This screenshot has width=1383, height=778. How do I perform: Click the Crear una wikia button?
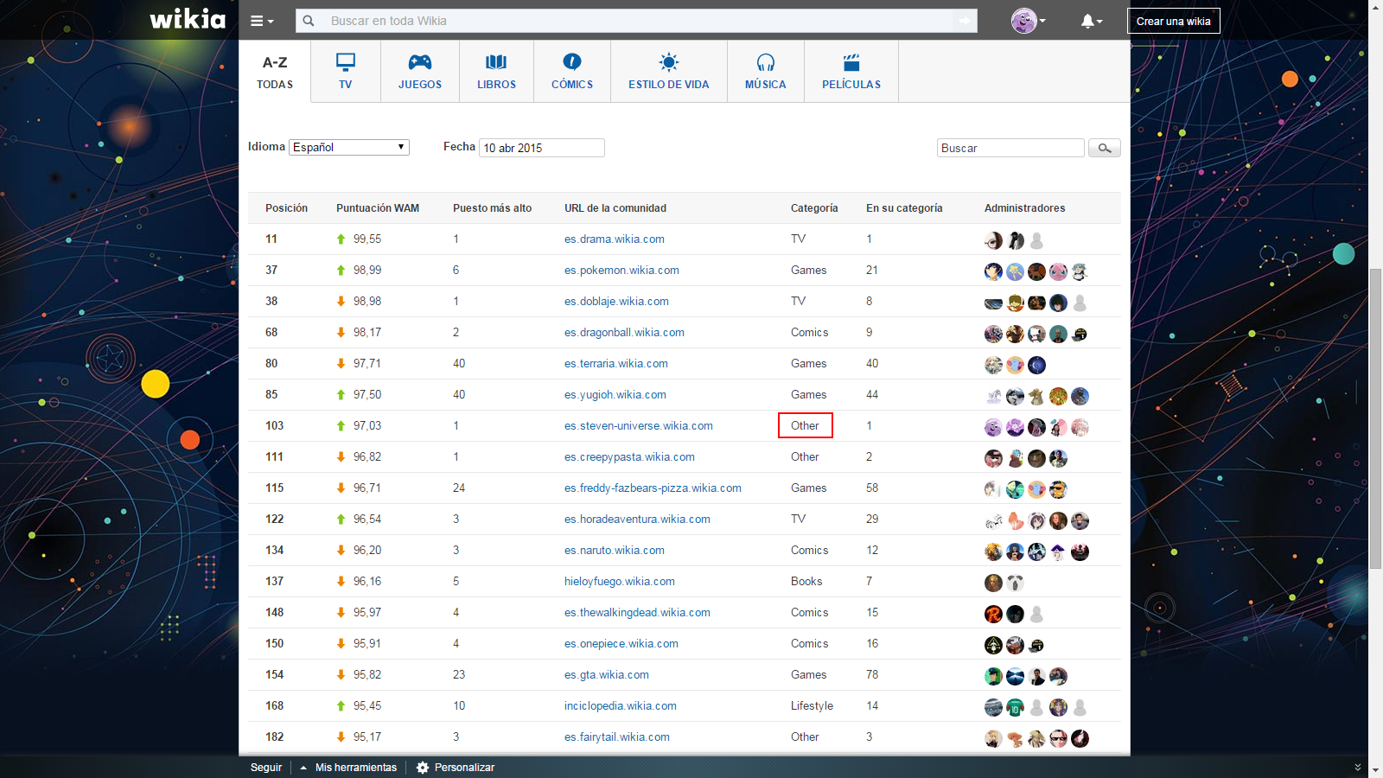pyautogui.click(x=1173, y=21)
